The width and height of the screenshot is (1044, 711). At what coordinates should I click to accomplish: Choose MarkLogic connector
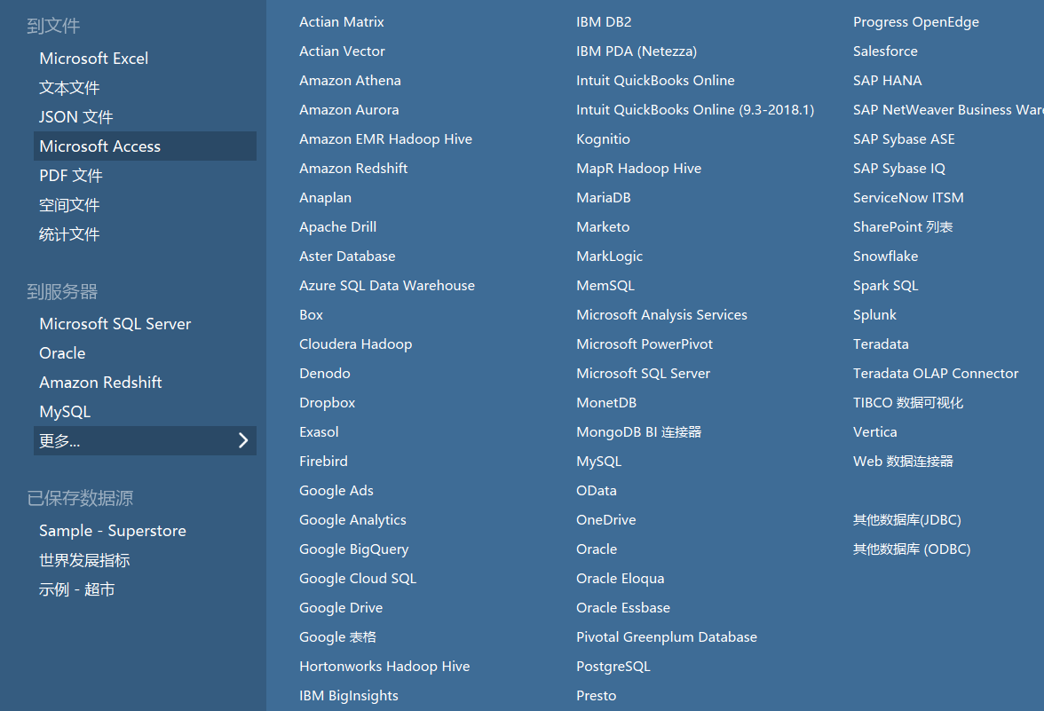coord(609,257)
